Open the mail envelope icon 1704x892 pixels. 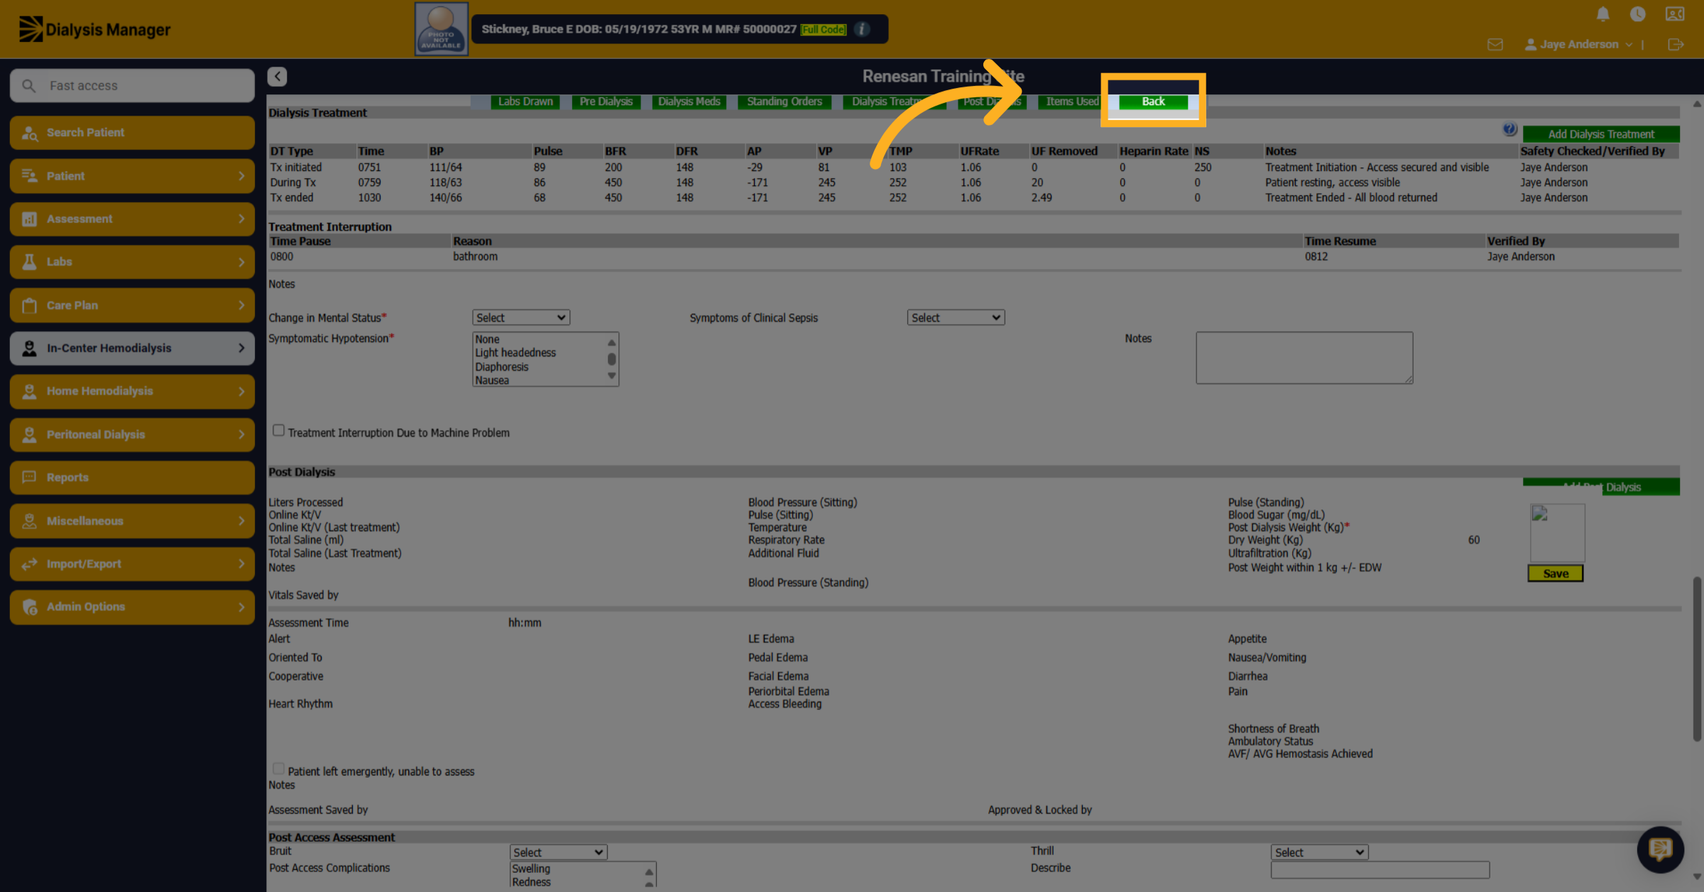pyautogui.click(x=1495, y=45)
